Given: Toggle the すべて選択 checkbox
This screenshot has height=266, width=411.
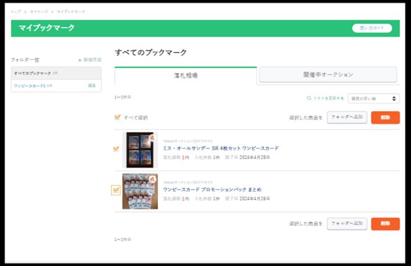Looking at the screenshot, I should [x=117, y=118].
